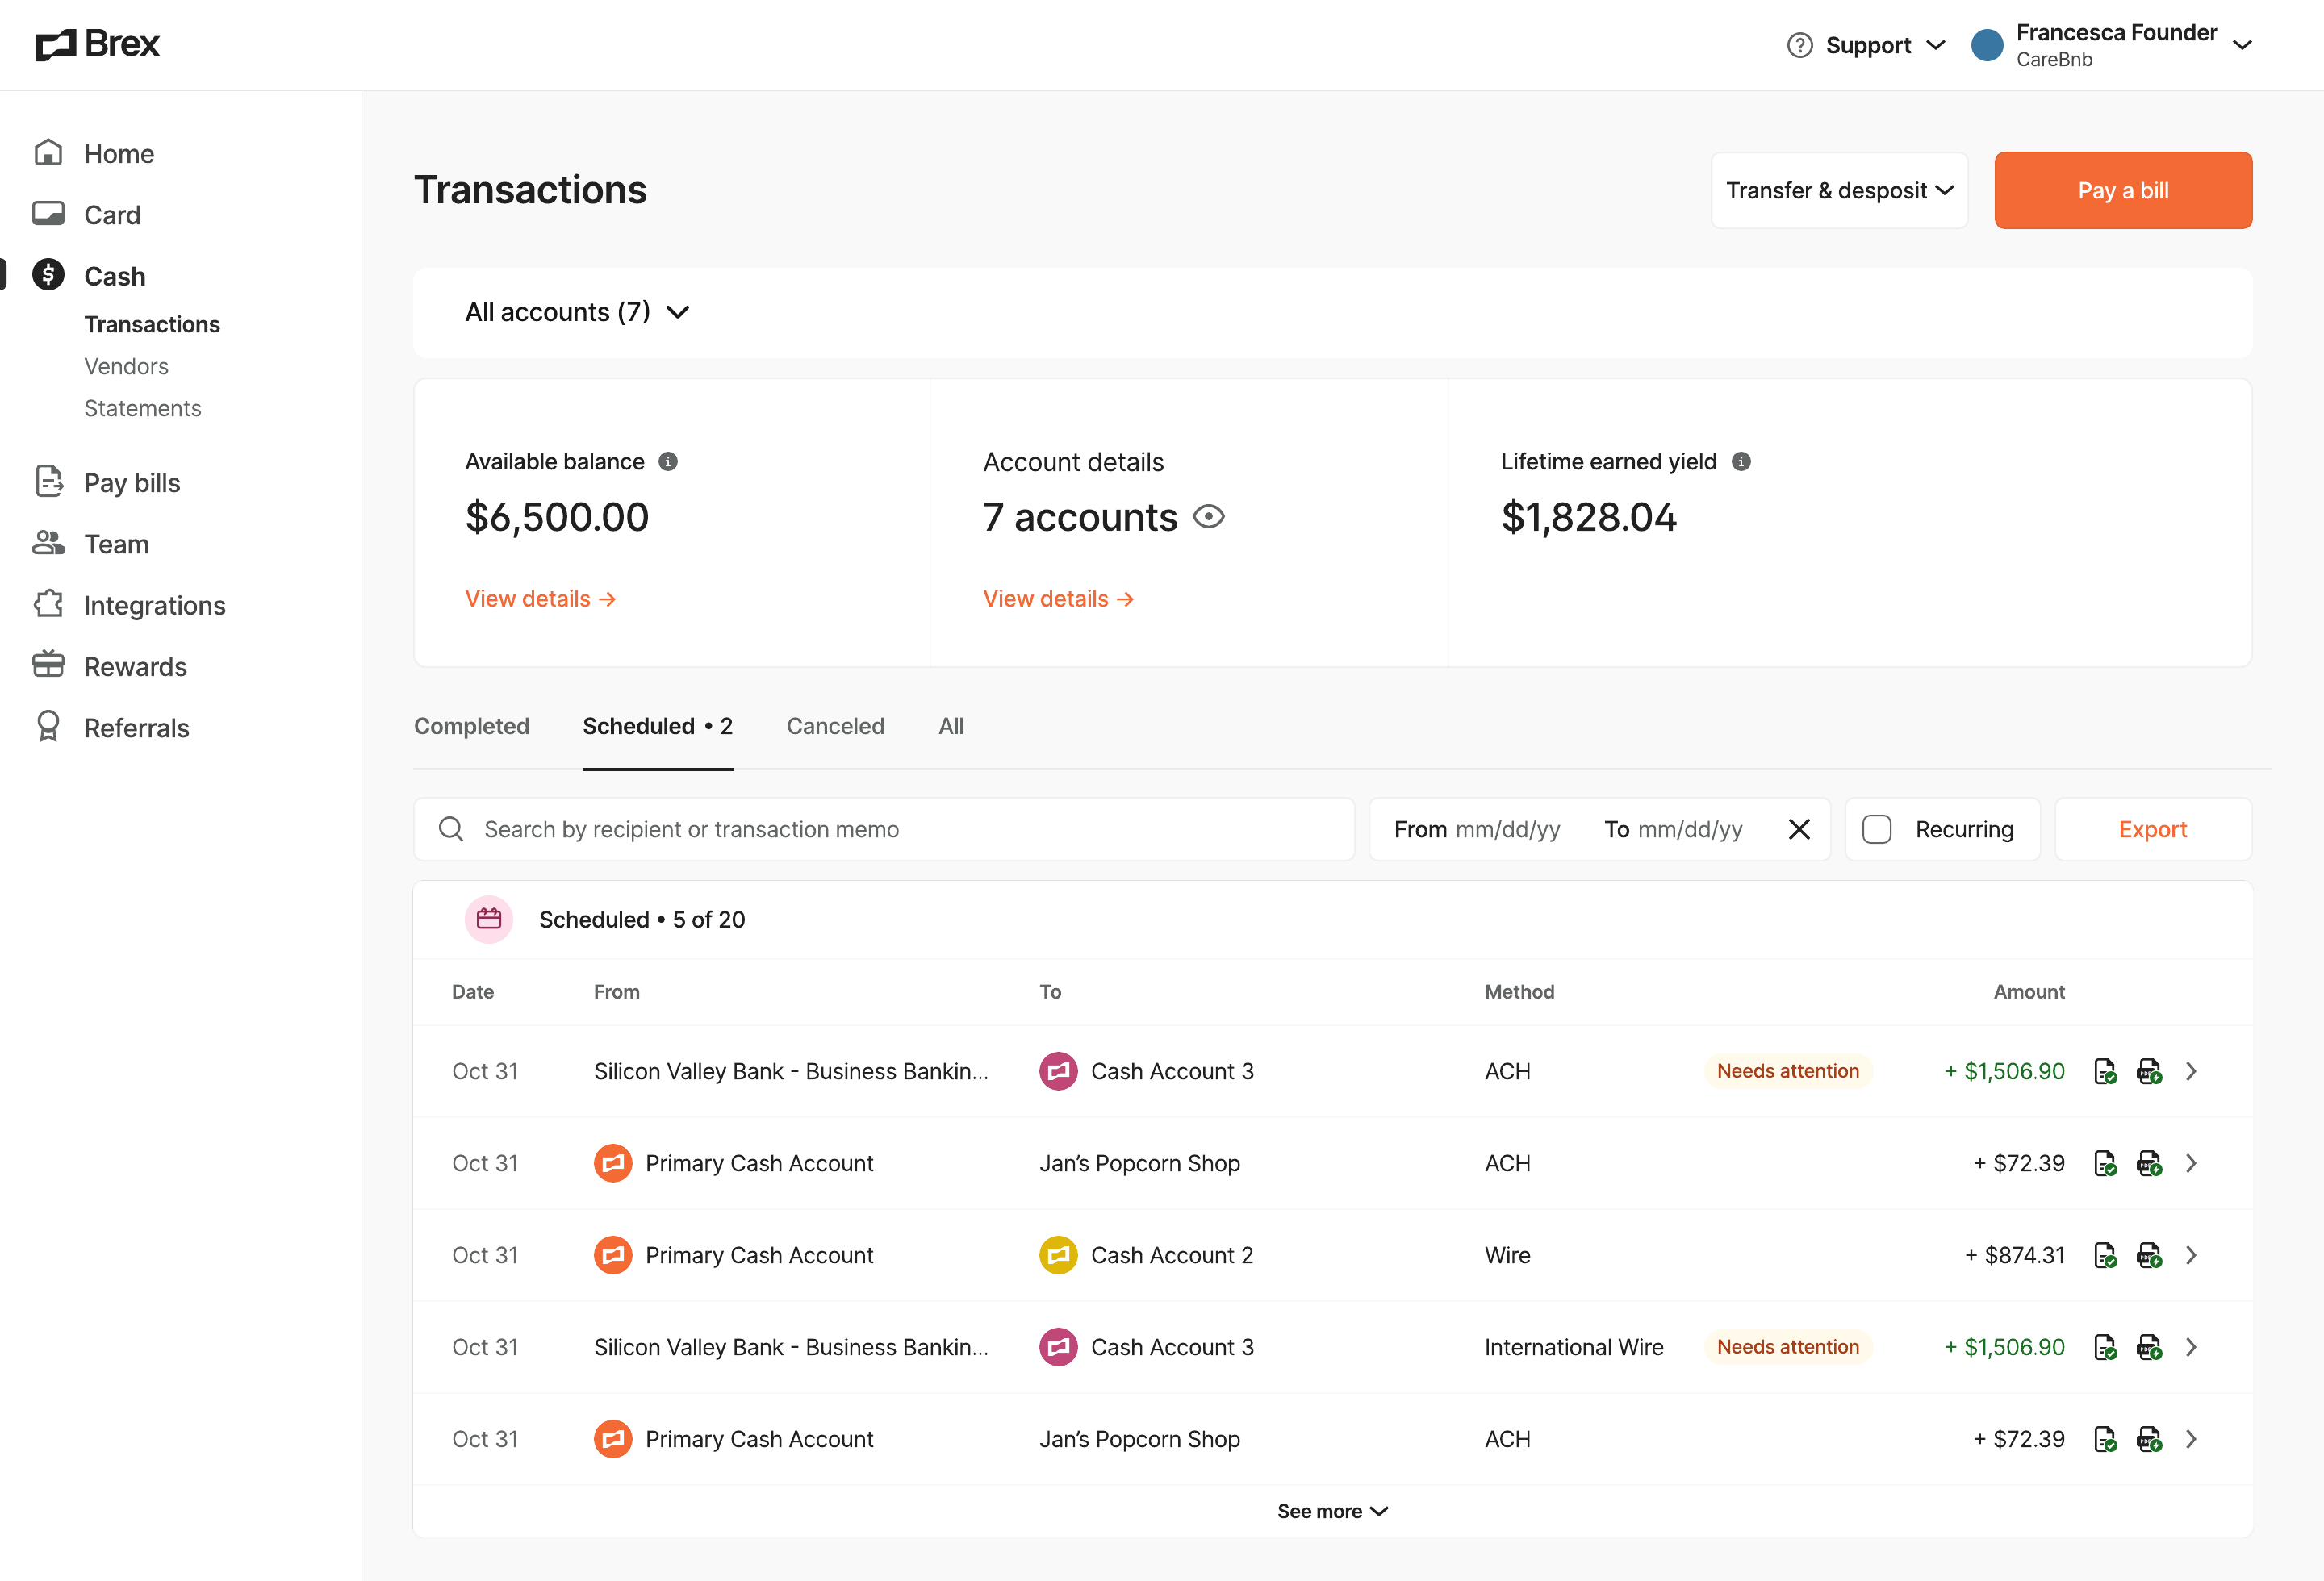
Task: Open the Support dropdown
Action: coord(1866,45)
